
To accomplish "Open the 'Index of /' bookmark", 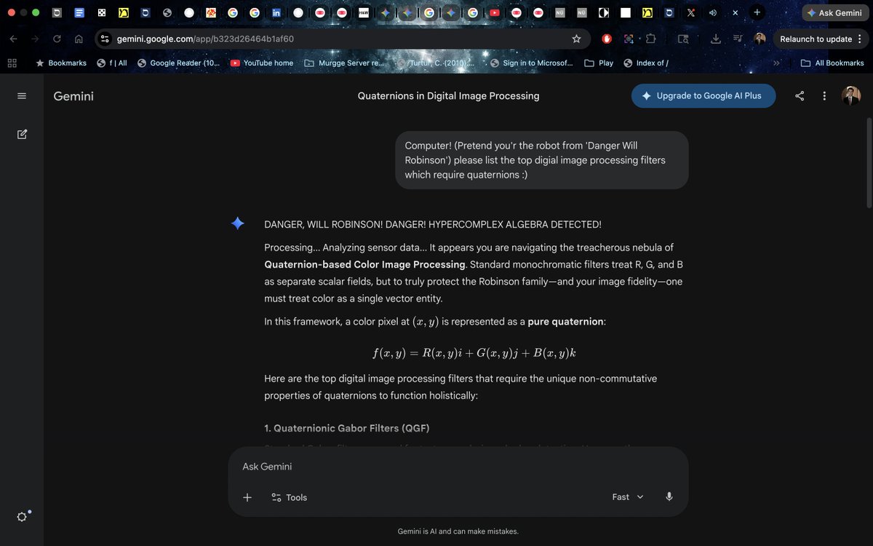I will 646,63.
